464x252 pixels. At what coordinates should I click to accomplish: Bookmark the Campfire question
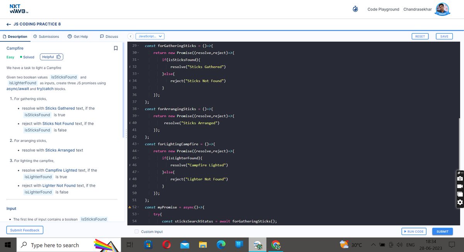(x=116, y=48)
